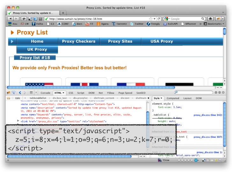Open the UK Proxy nav link
The height and width of the screenshot is (174, 232).
click(37, 49)
